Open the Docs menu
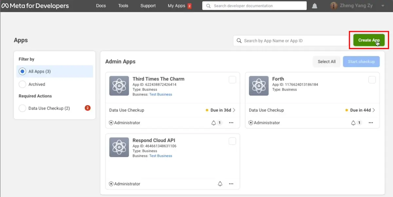Viewport: 393px width, 197px height. click(x=101, y=6)
